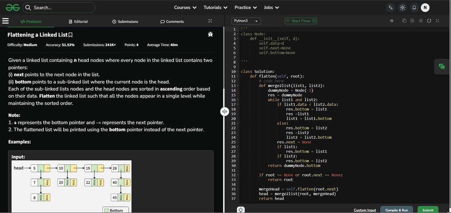This screenshot has height=213, width=451.
Task: Click the 'Submissions: 241K+' text
Action: pyautogui.click(x=99, y=45)
